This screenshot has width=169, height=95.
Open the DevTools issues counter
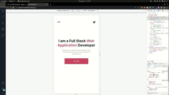pos(158,11)
